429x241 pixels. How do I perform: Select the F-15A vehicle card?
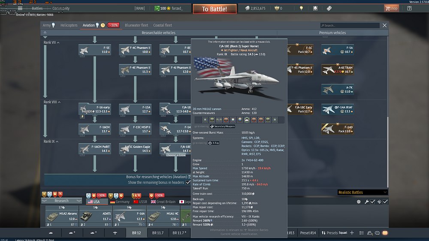(x=135, y=109)
